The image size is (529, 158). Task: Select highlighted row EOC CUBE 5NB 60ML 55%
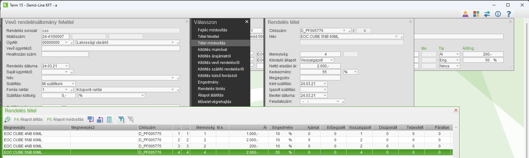(228, 152)
